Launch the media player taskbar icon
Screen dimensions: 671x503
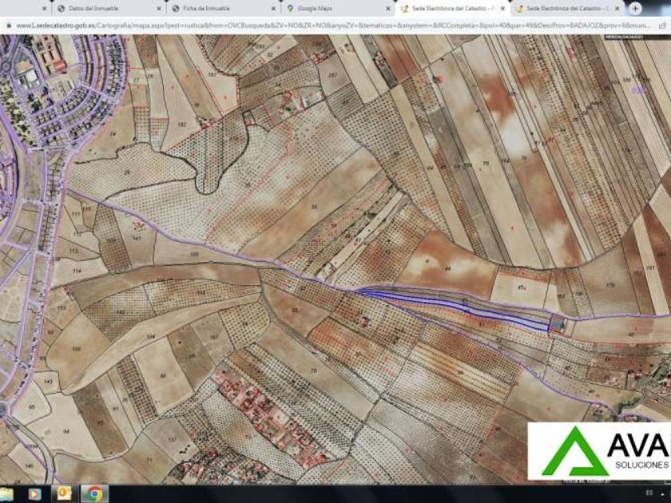34,494
